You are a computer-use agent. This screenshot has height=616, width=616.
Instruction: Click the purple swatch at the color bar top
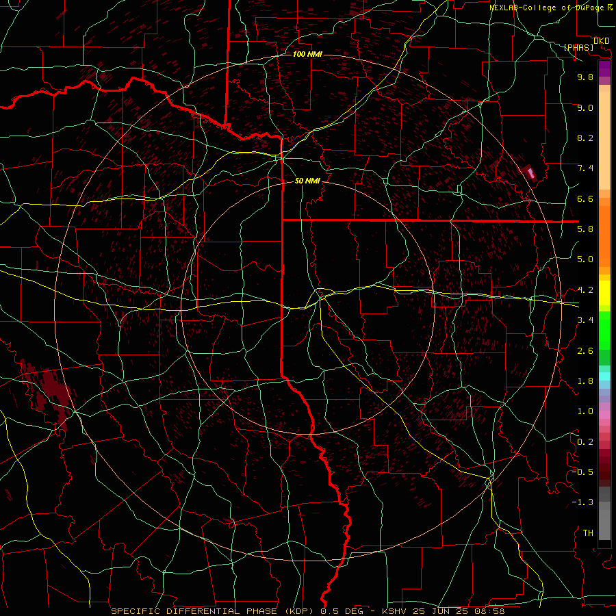pos(604,68)
